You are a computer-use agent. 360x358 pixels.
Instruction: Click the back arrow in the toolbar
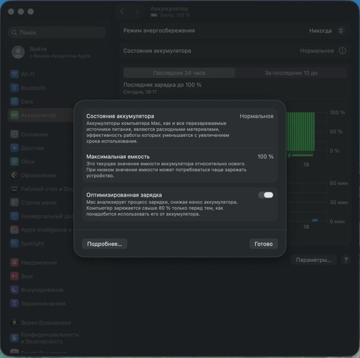coord(122,11)
